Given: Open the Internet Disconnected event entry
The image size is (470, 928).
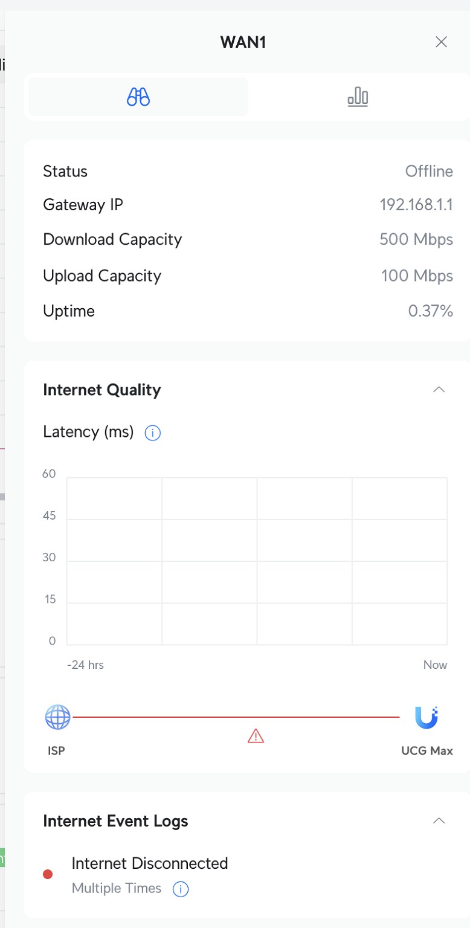Looking at the screenshot, I should [x=149, y=863].
